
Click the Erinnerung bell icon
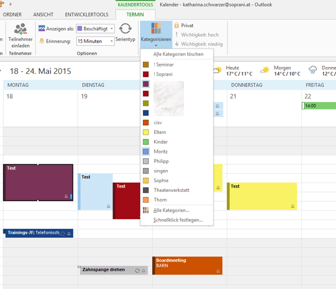point(42,41)
